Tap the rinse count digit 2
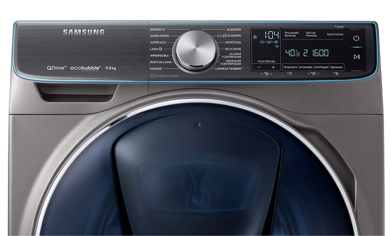 (305, 53)
